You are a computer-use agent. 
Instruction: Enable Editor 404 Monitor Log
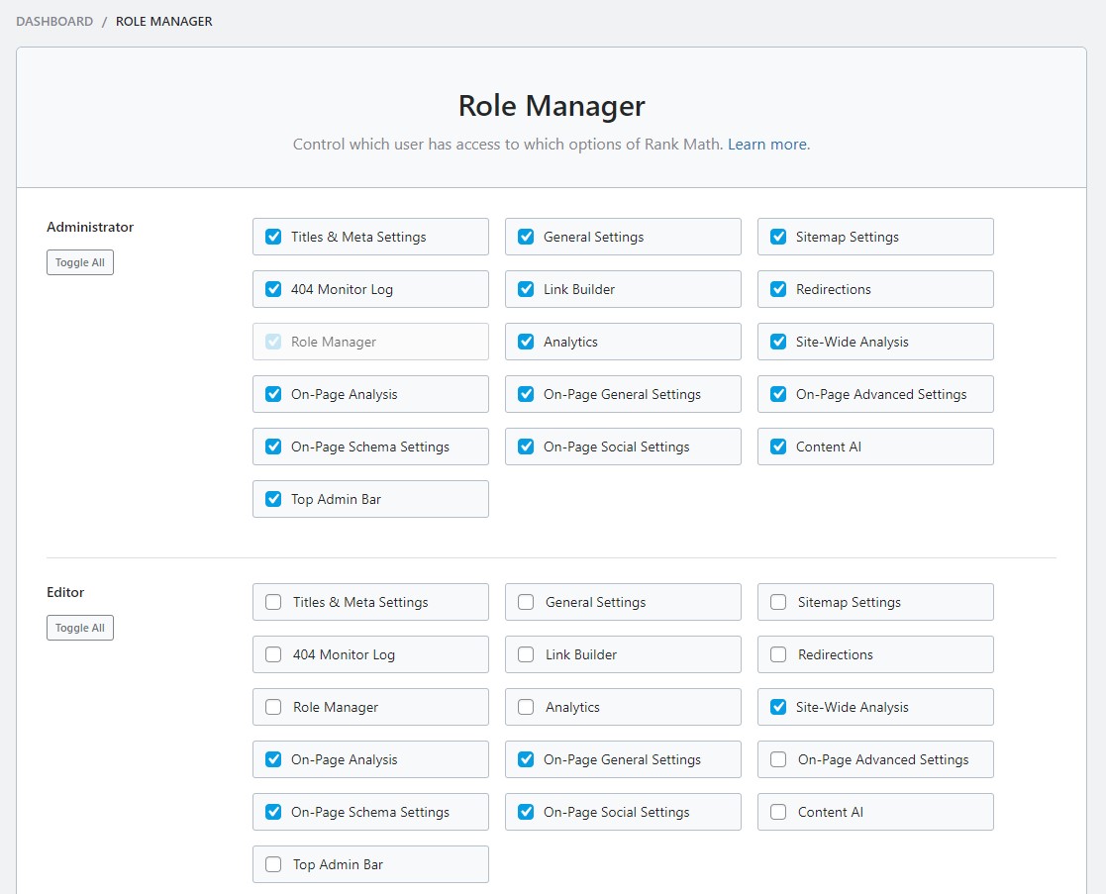(x=273, y=654)
